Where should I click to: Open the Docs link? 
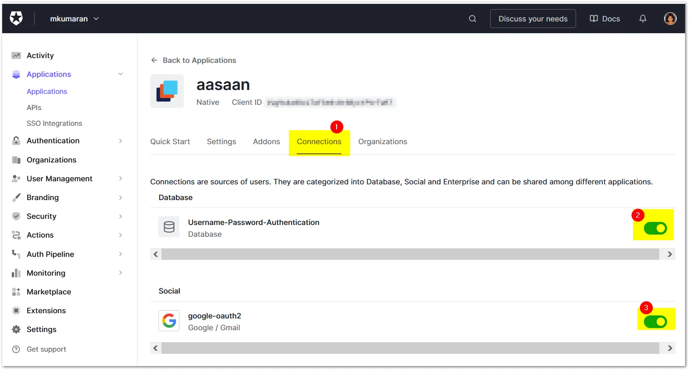click(x=605, y=19)
